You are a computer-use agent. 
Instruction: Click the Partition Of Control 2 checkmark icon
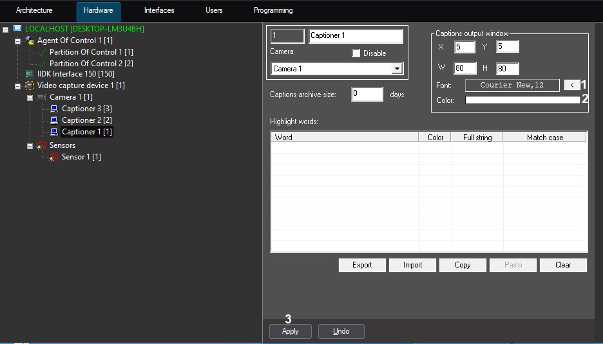point(42,64)
